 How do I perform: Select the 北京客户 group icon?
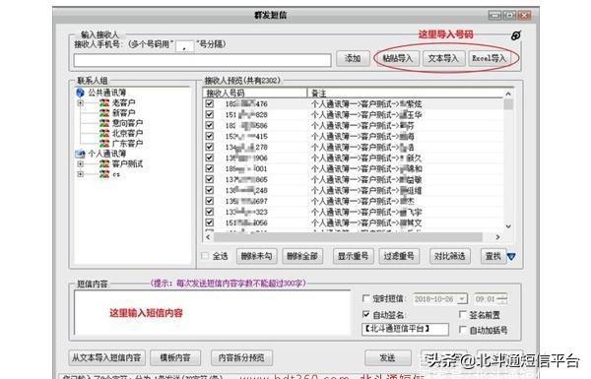(x=104, y=133)
